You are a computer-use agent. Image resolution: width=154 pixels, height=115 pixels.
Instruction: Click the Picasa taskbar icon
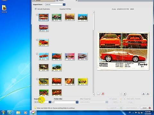(33, 112)
